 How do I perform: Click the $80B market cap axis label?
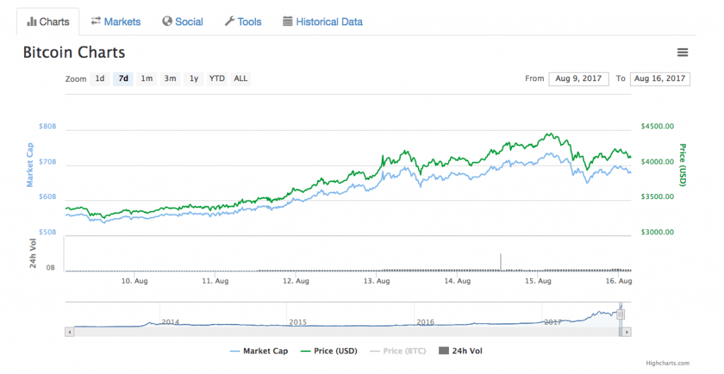click(47, 126)
